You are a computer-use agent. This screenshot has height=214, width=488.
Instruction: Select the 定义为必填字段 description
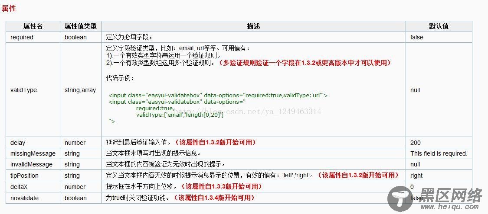129,37
